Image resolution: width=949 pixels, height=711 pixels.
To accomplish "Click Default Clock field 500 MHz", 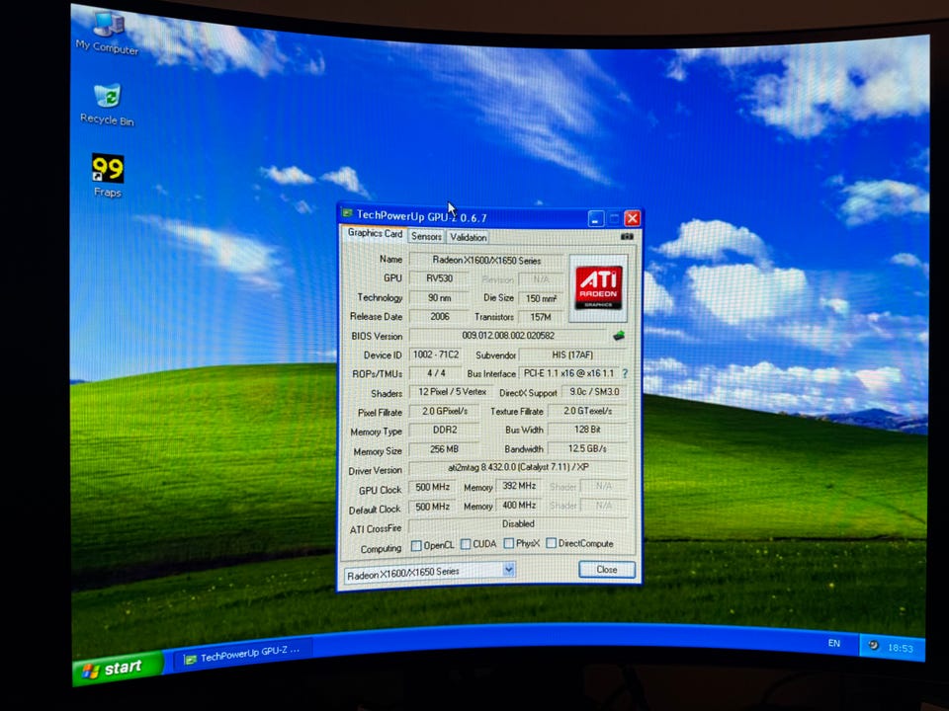I will (432, 507).
